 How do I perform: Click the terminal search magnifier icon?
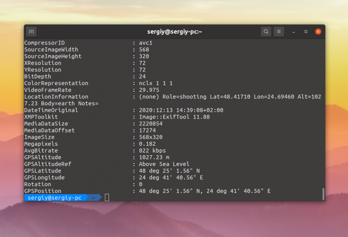pos(266,32)
